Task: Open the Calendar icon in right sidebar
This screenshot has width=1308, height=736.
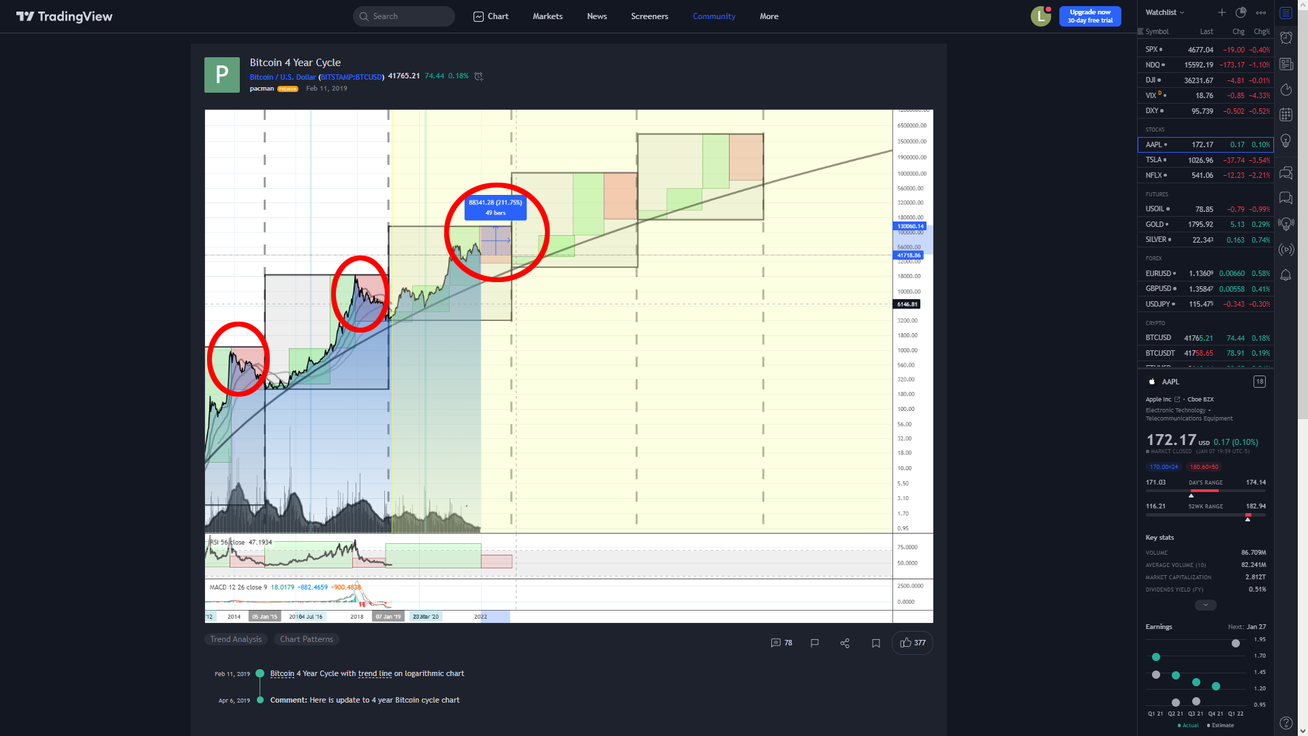Action: click(x=1286, y=114)
